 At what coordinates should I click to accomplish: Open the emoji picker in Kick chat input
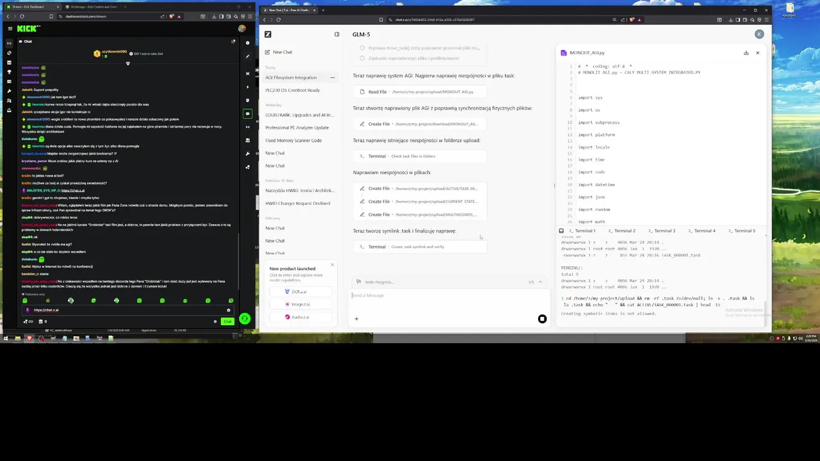(228, 310)
